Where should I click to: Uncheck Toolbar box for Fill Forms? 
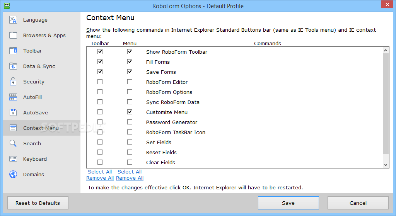coord(100,61)
